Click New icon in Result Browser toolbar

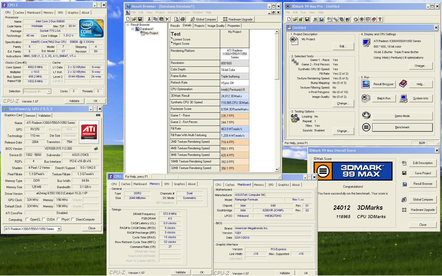click(128, 19)
